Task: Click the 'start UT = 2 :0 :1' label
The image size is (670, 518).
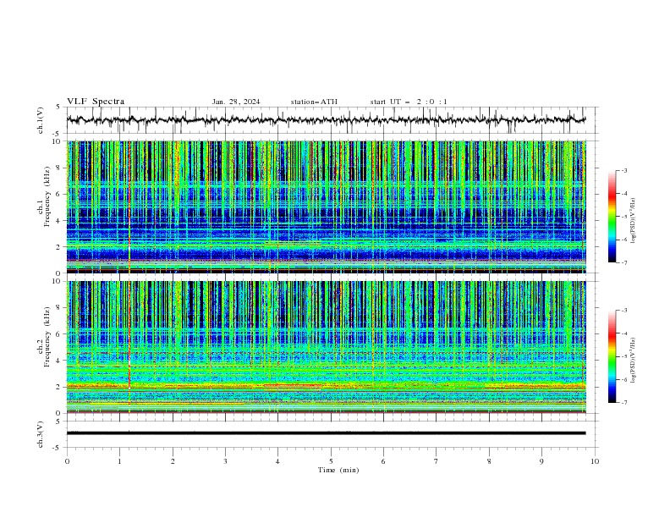Action: point(409,102)
